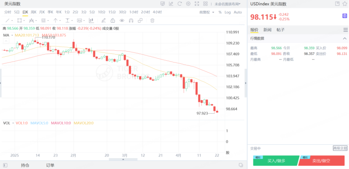
Task: Toggle percent scale mode
Action: (x=220, y=12)
